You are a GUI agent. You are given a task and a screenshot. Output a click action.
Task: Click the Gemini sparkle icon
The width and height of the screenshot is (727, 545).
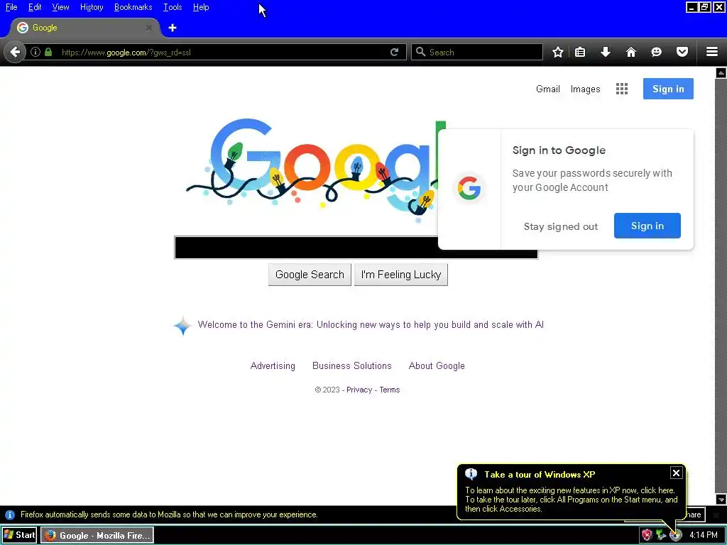point(182,326)
